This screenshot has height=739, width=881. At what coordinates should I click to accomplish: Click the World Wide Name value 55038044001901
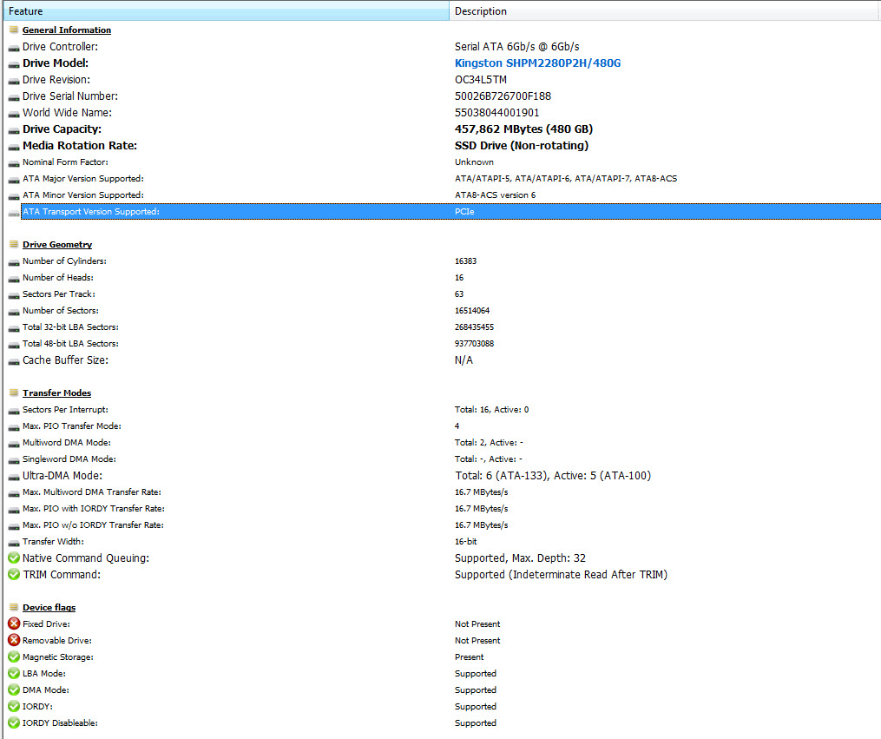(x=496, y=112)
